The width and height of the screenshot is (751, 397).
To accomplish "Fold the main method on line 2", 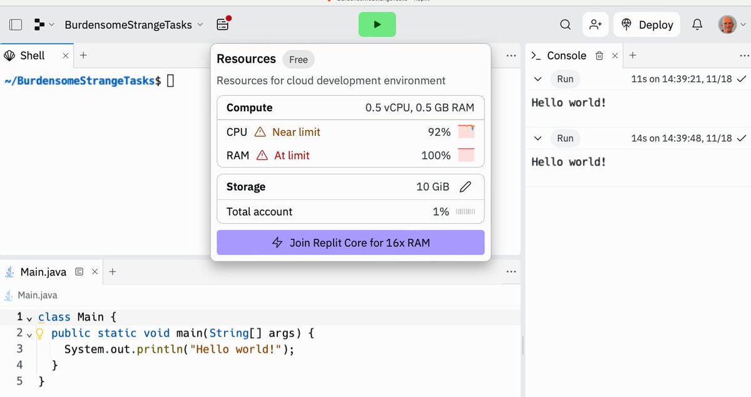I will [x=29, y=334].
